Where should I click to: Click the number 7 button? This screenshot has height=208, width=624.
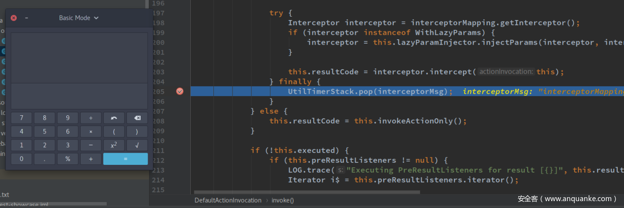point(22,118)
